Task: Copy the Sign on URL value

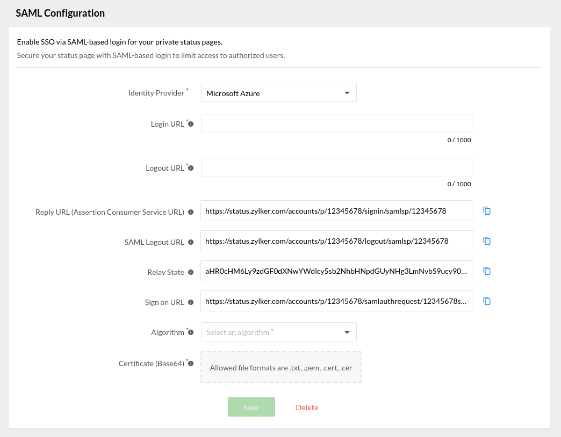Action: click(x=487, y=301)
